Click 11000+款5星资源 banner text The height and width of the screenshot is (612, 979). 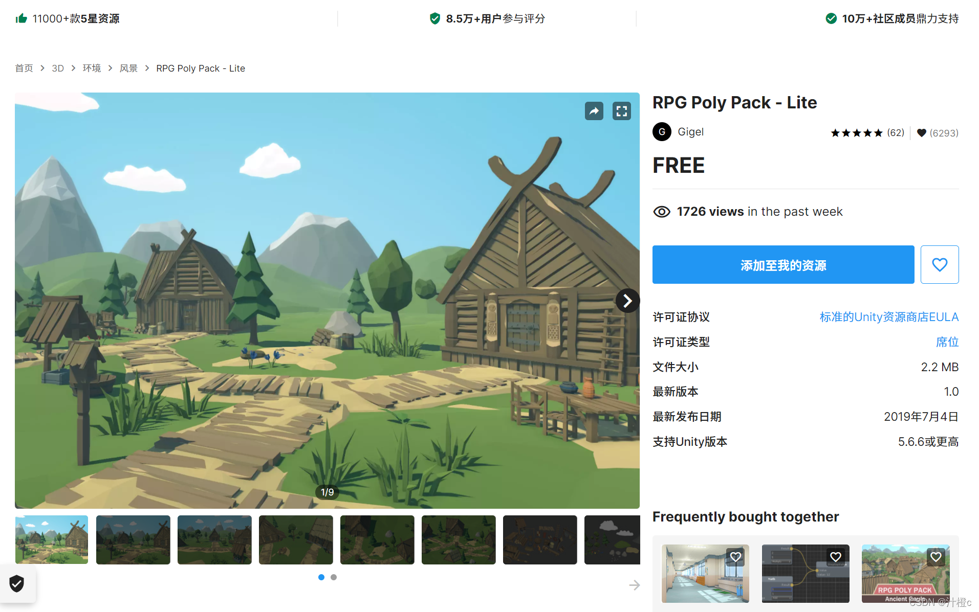coord(76,18)
